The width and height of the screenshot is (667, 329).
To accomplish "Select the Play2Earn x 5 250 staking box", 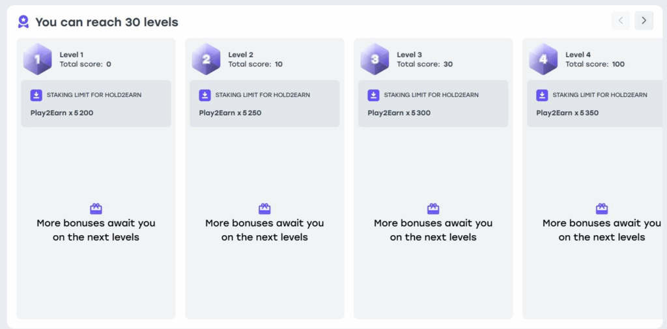I will click(264, 104).
